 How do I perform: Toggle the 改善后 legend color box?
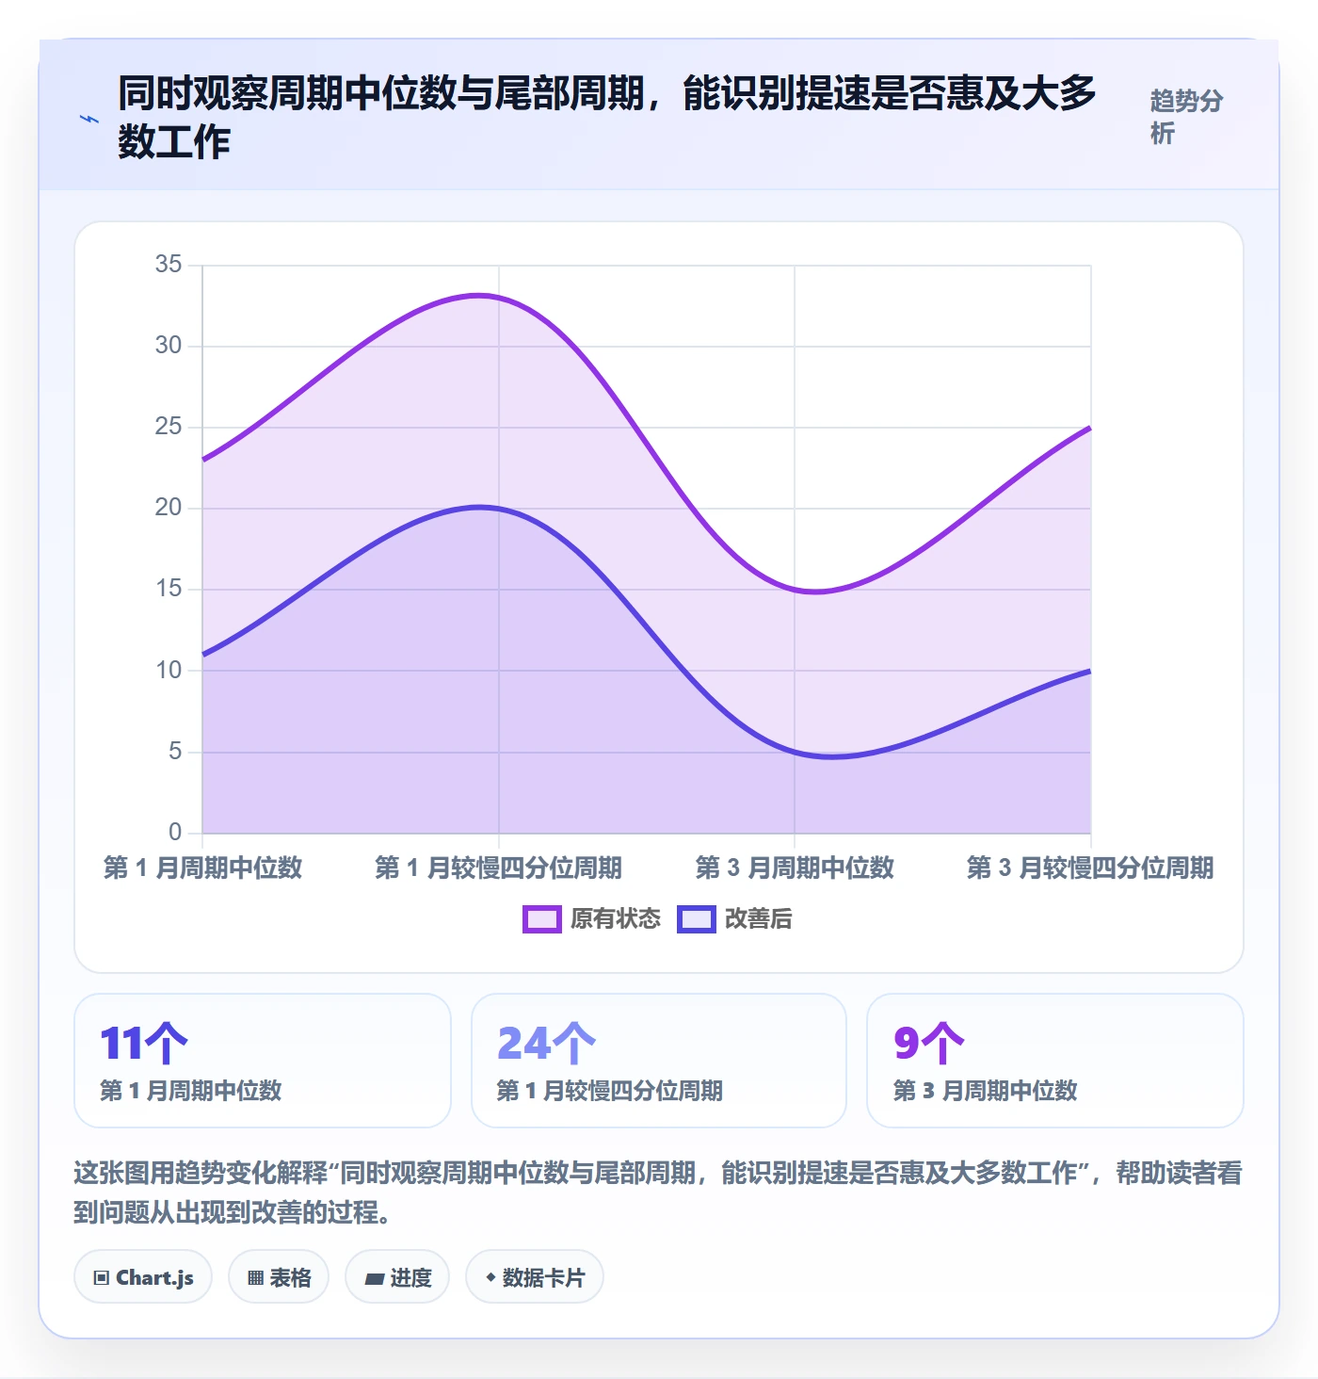click(x=697, y=918)
